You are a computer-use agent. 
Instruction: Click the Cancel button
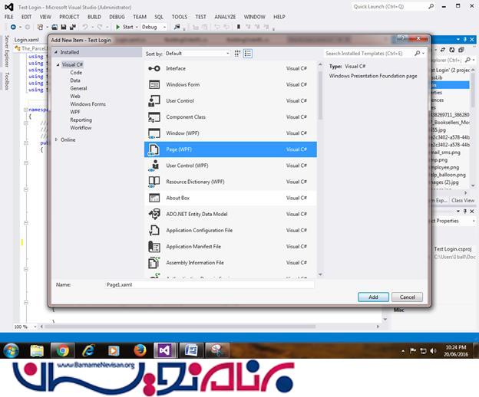(x=407, y=297)
